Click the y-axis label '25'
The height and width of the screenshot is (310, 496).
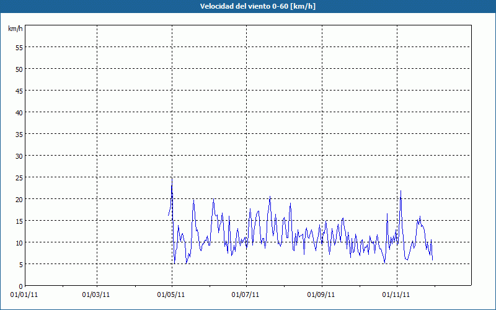coord(19,178)
